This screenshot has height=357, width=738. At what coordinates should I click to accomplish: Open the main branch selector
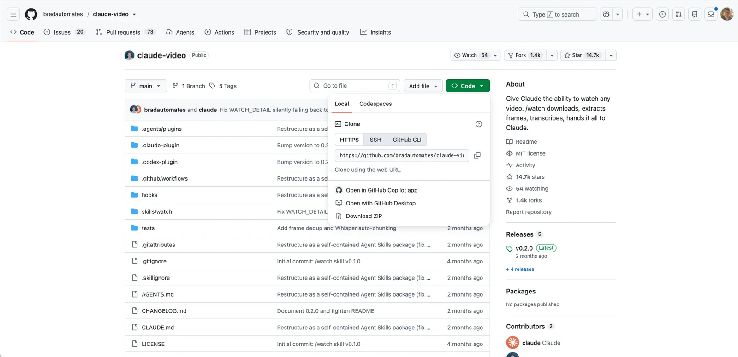point(146,86)
